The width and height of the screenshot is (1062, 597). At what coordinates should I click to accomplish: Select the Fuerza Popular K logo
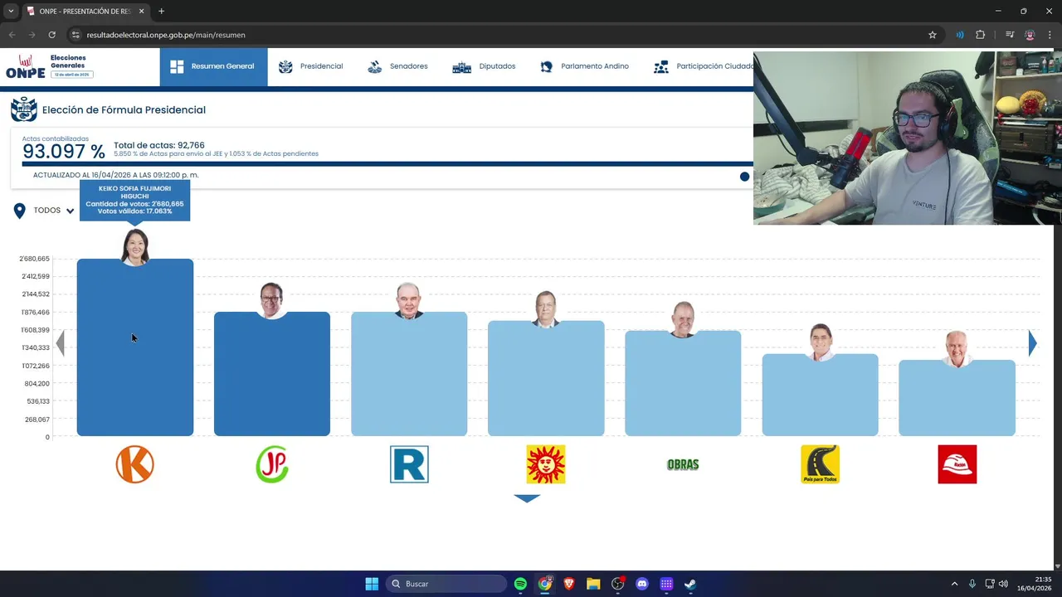click(x=135, y=464)
